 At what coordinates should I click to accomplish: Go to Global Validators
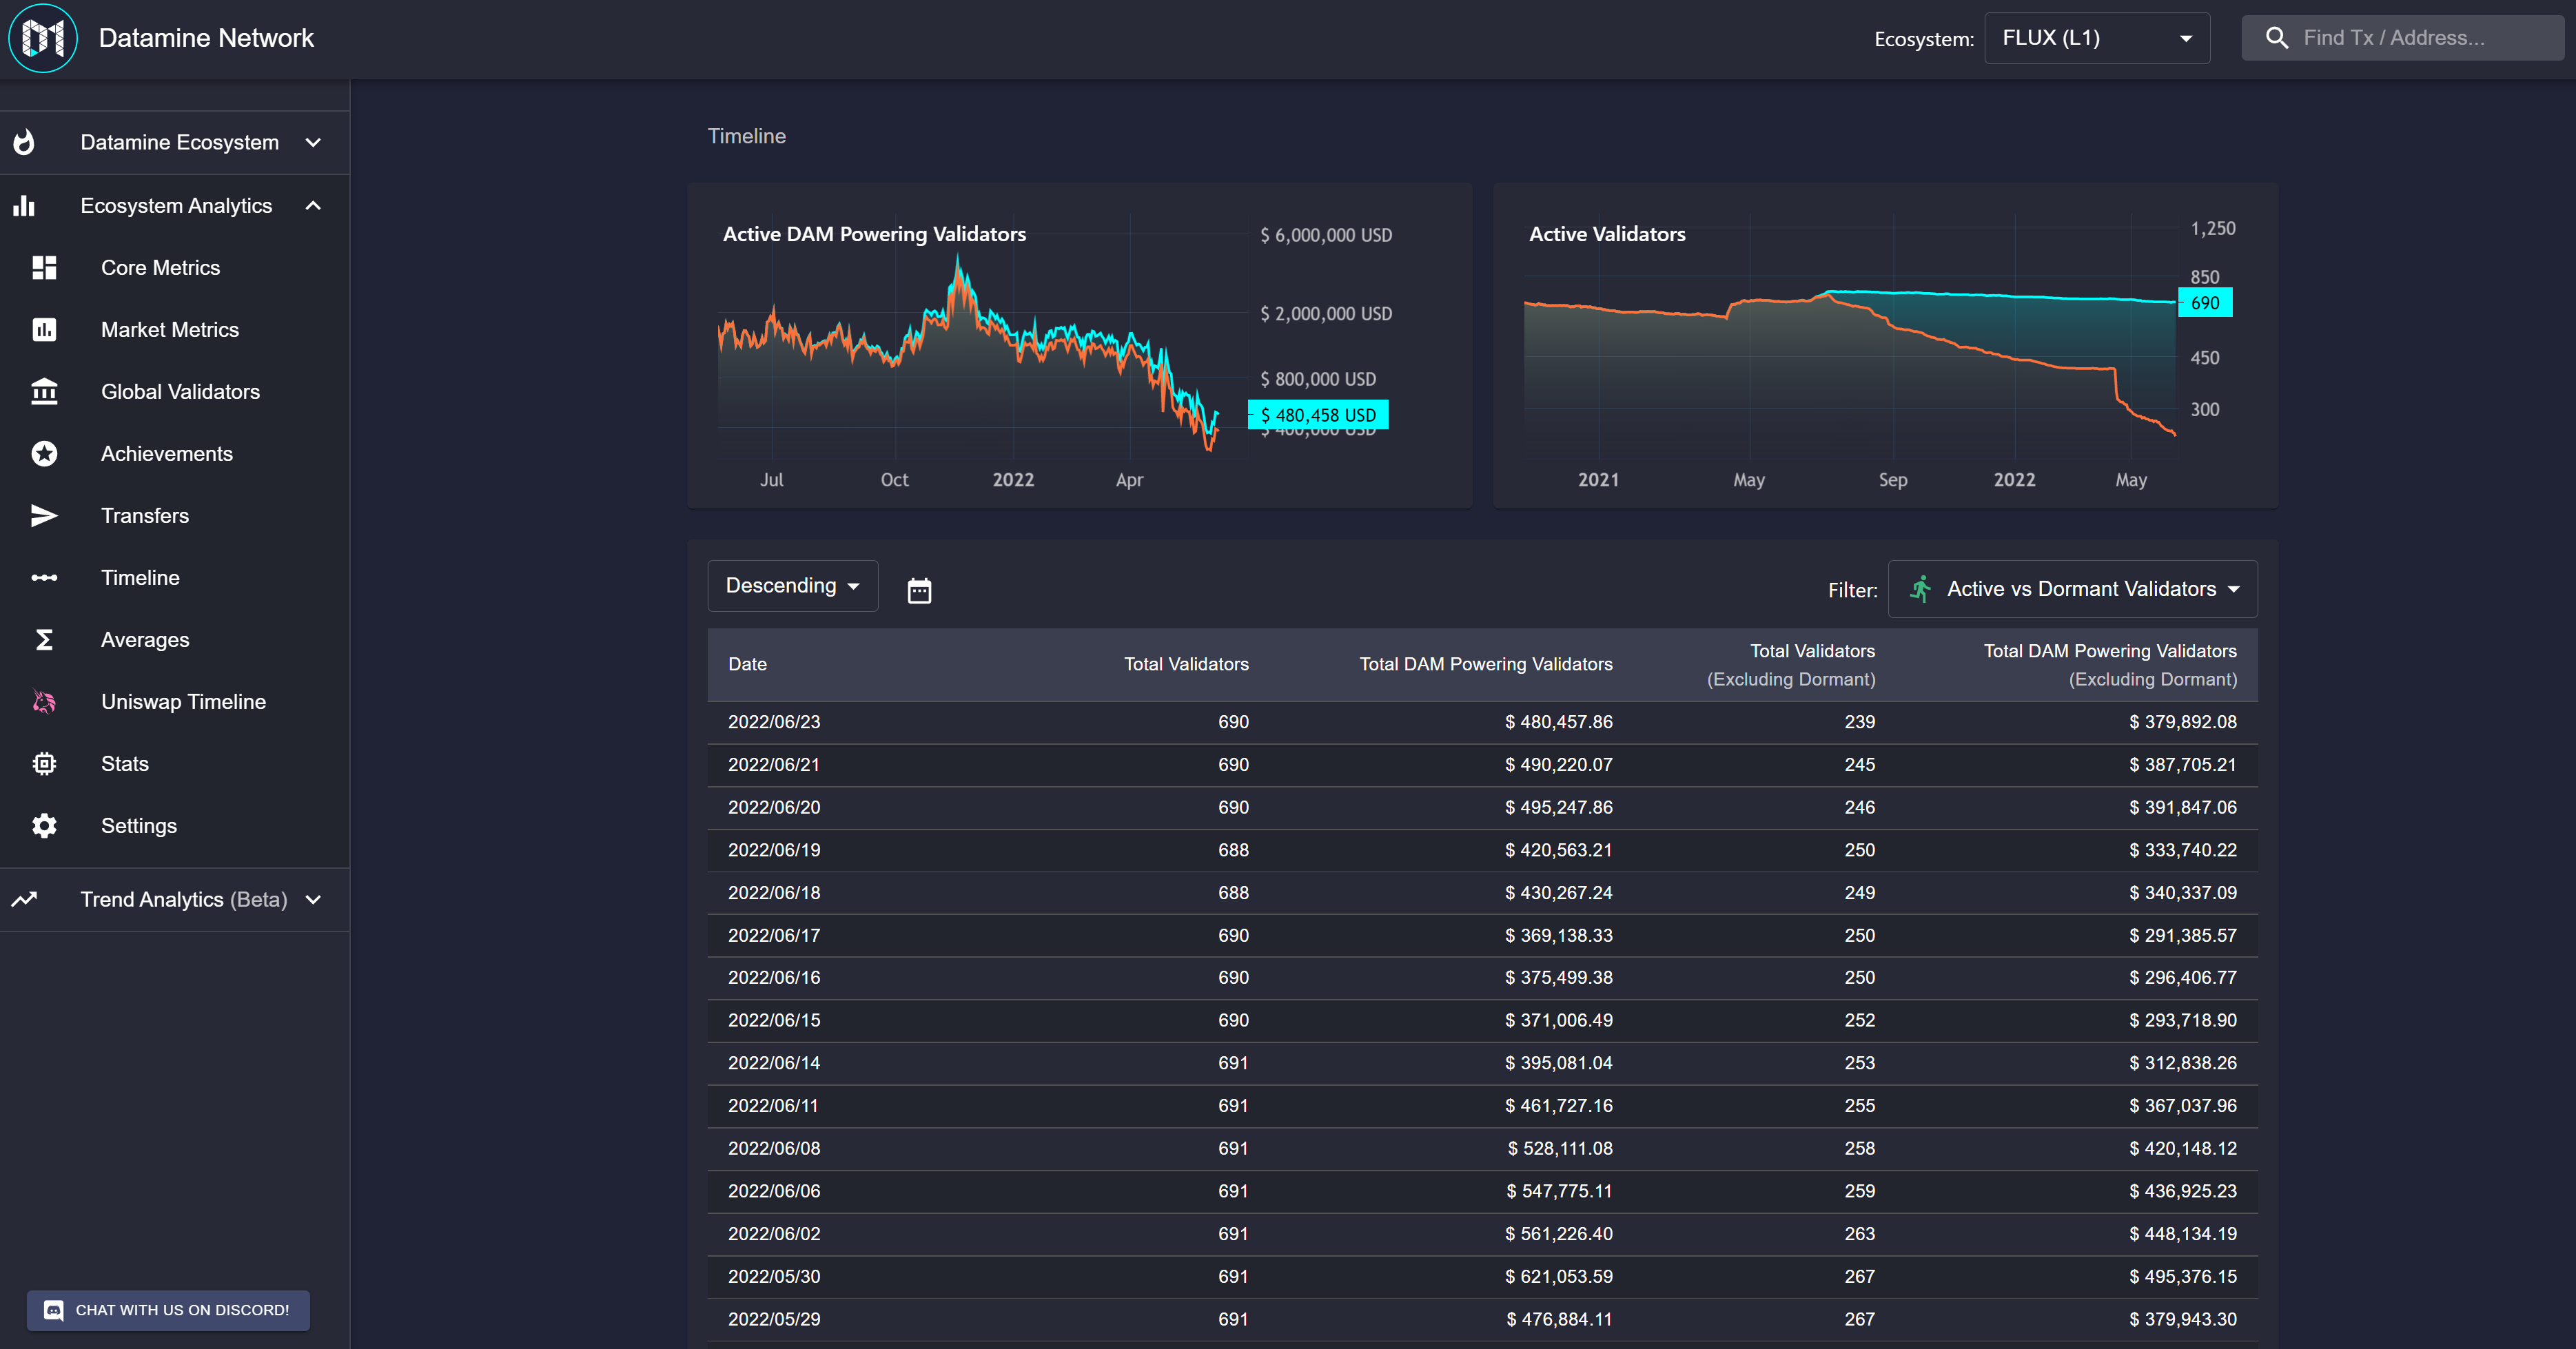tap(180, 392)
